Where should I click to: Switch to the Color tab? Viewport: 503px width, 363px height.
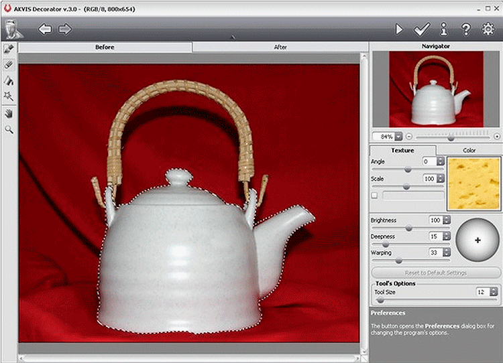pos(469,150)
